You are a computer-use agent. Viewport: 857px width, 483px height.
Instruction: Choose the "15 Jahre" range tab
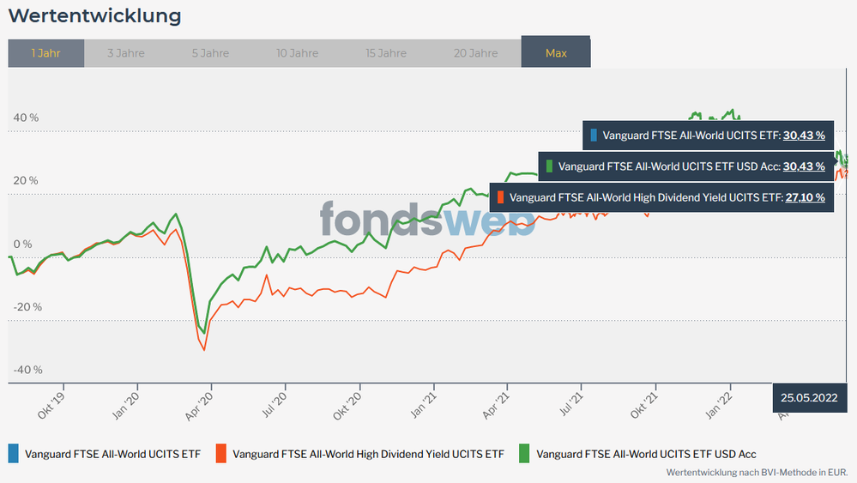386,53
